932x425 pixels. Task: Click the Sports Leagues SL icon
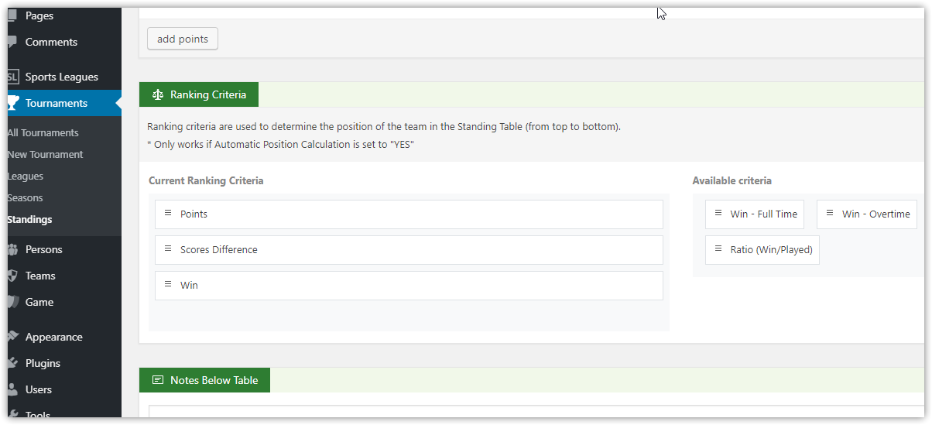coord(12,77)
